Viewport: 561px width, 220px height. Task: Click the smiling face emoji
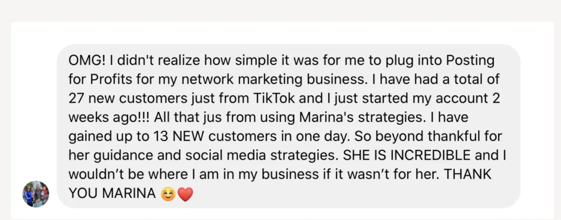(x=168, y=194)
